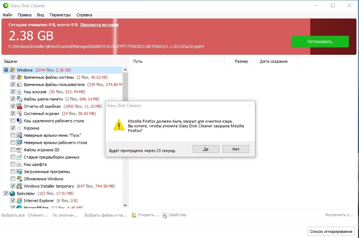Click Выбрать все at the bottom
Screen dimensions: 359x238
pyautogui.click(x=13, y=215)
